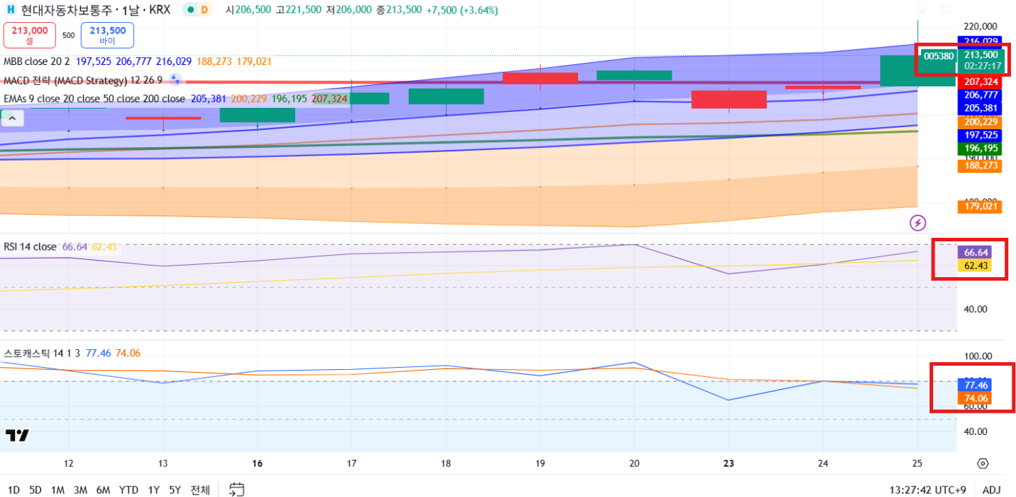The width and height of the screenshot is (1016, 497).
Task: Click the purple lightning bolt icon
Action: pyautogui.click(x=918, y=223)
